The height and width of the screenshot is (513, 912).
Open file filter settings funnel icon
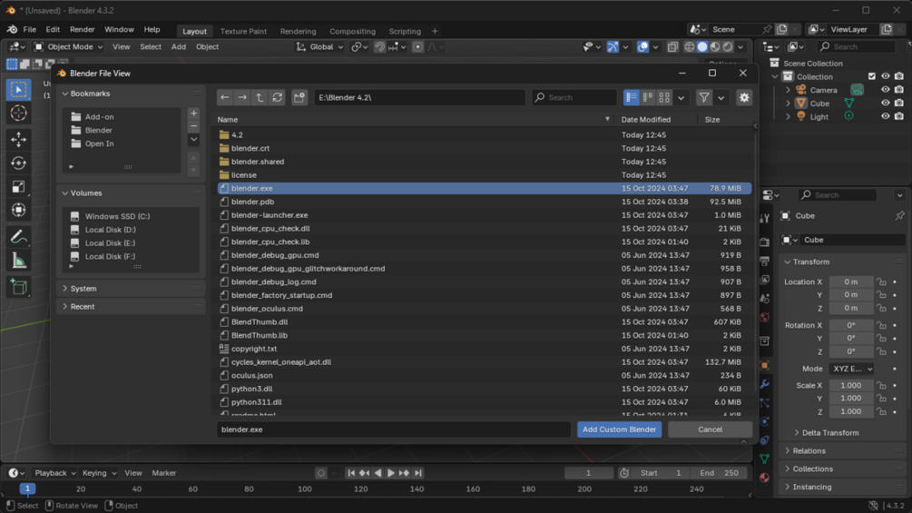pyautogui.click(x=704, y=98)
